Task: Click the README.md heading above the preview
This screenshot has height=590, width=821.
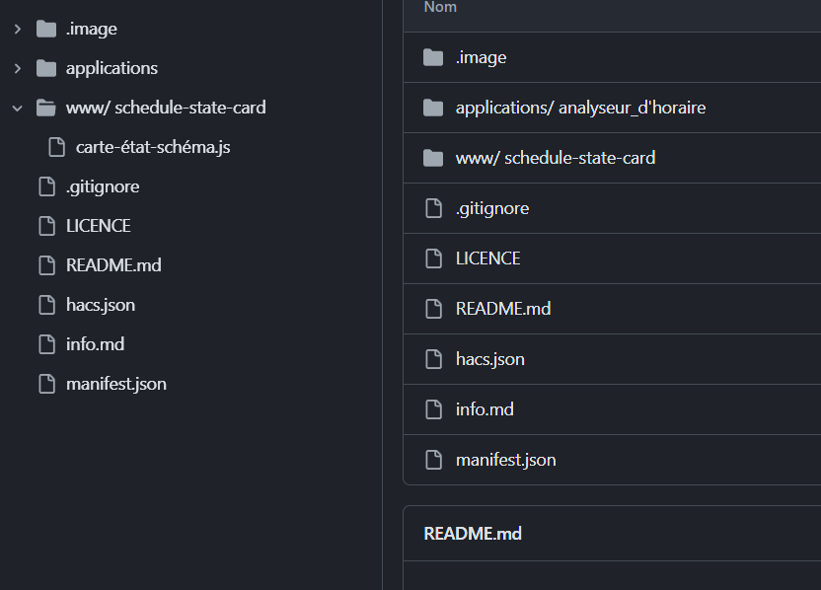Action: point(473,534)
